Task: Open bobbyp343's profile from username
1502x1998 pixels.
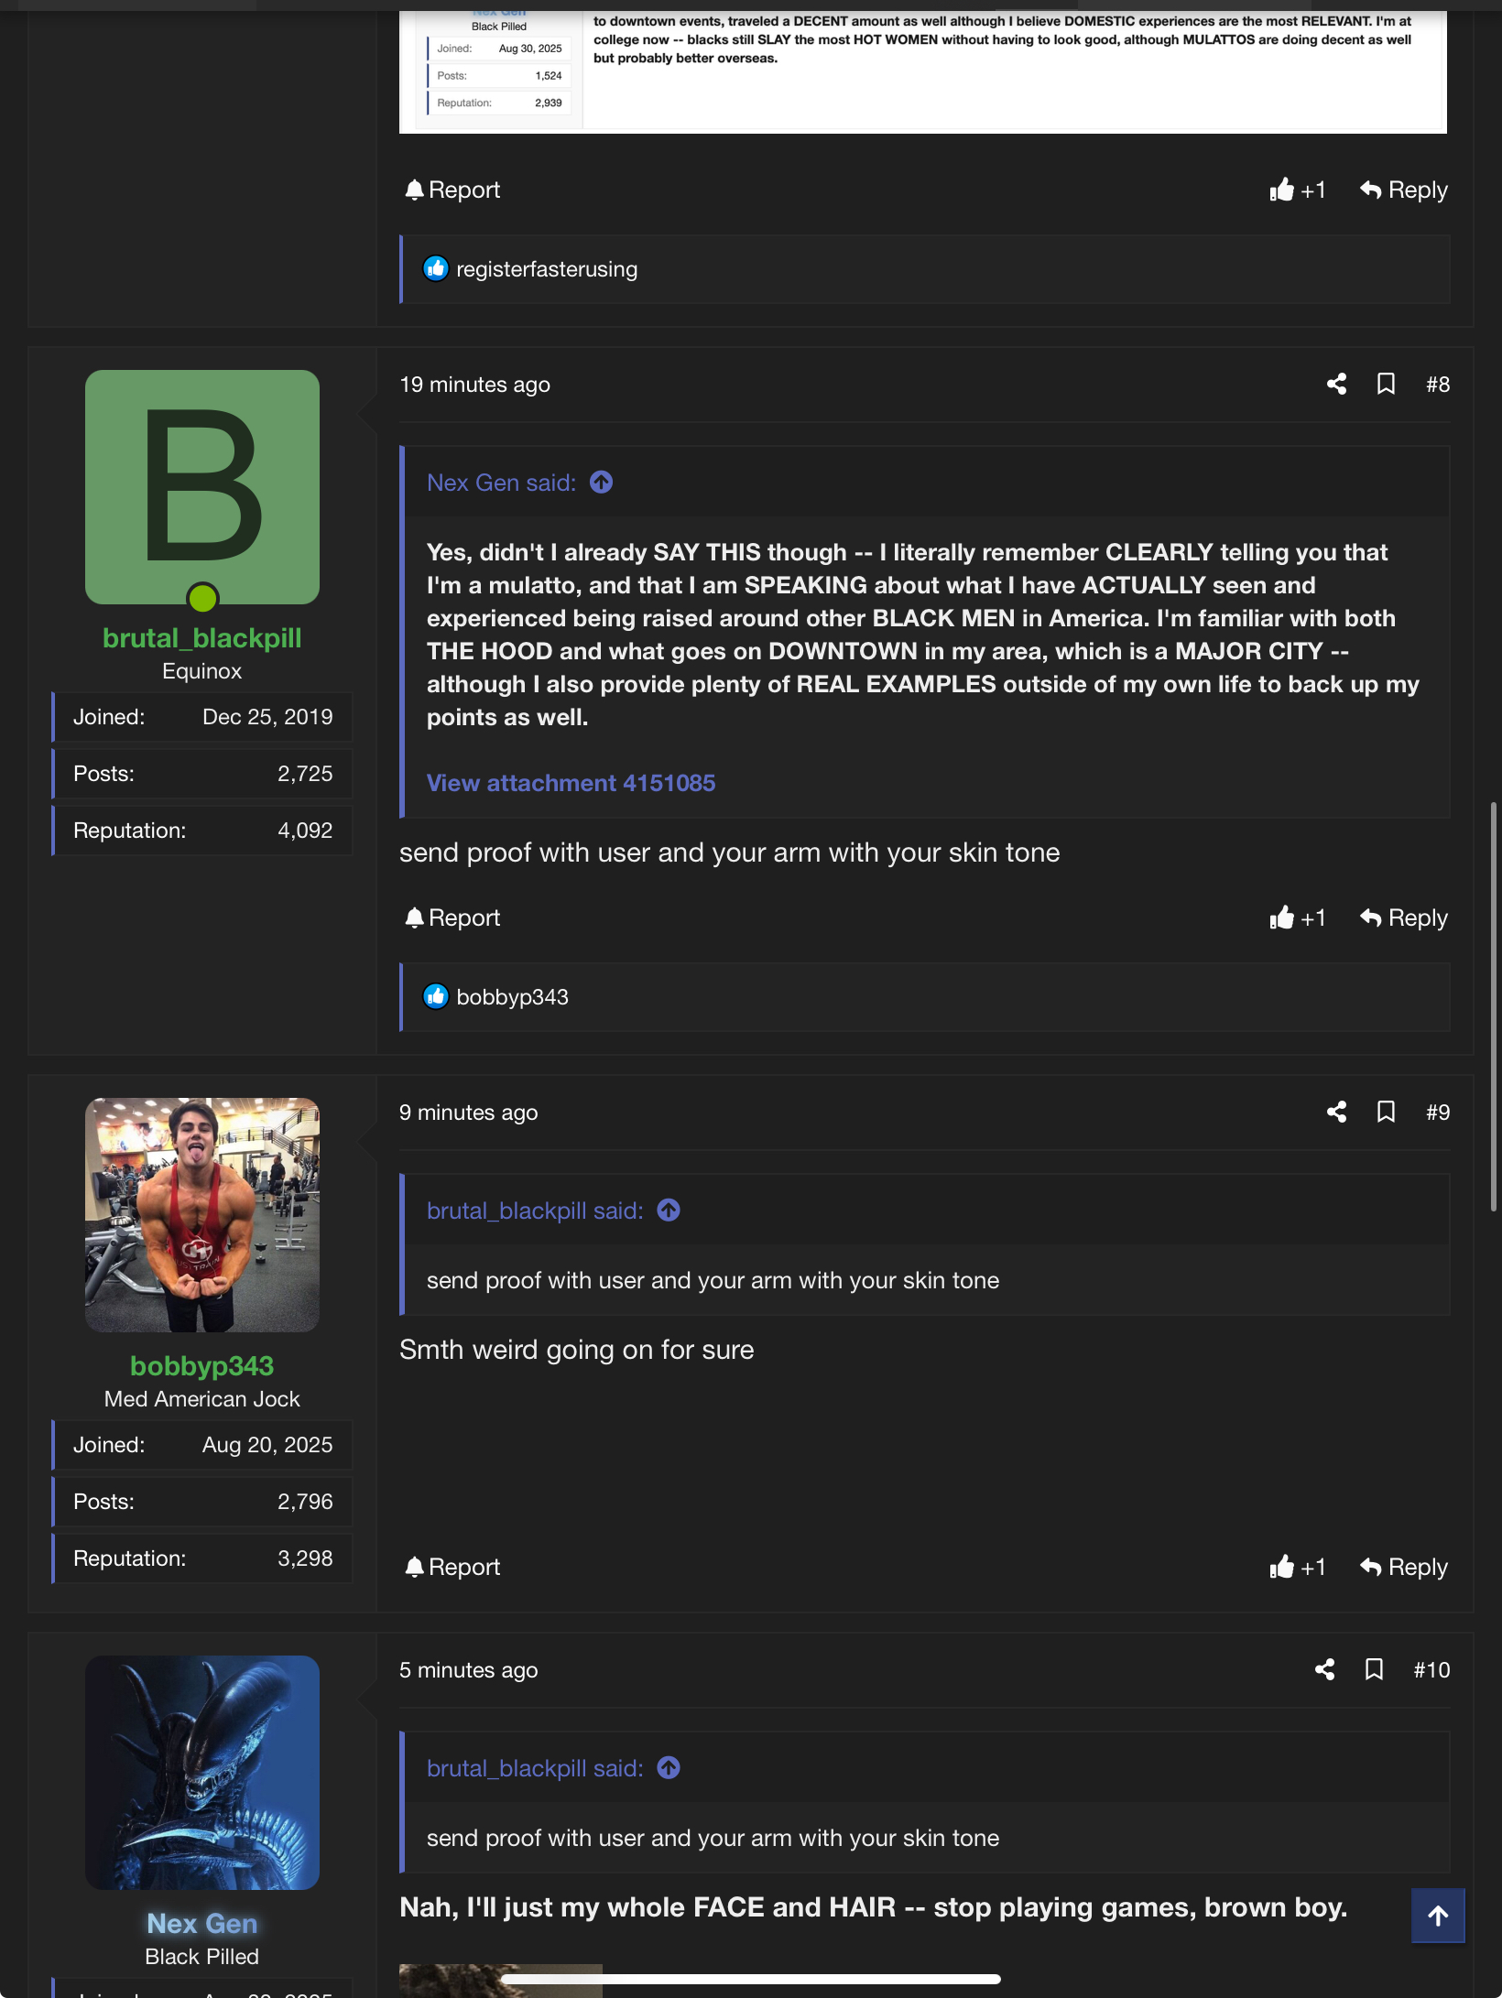Action: (x=201, y=1366)
